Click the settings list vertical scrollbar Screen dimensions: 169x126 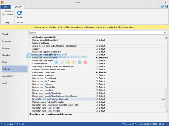point(166,66)
